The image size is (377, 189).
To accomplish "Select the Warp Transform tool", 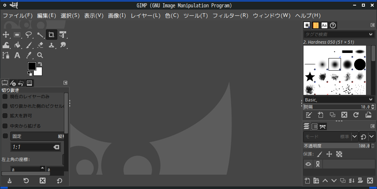I will (6, 45).
